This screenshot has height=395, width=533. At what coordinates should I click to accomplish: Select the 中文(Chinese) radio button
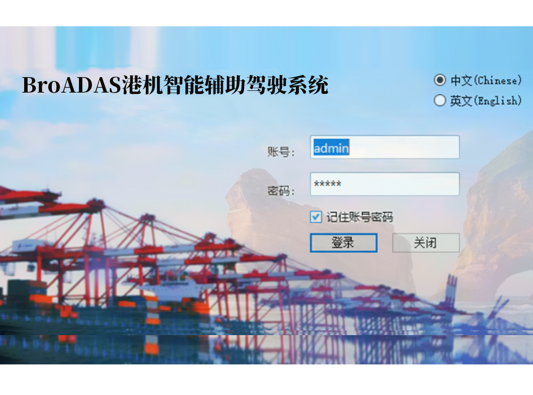[x=439, y=80]
